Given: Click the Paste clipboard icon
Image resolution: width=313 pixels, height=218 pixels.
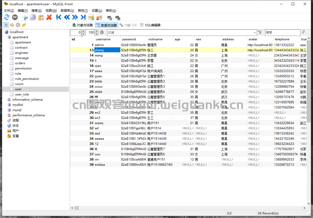Looking at the screenshot, I should pos(41,17).
